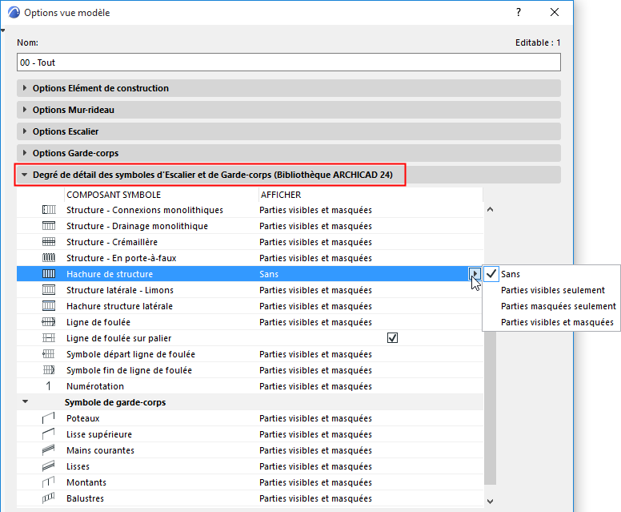This screenshot has height=512, width=621.
Task: Select the Structure - Crémaillère label
Action: (x=112, y=242)
